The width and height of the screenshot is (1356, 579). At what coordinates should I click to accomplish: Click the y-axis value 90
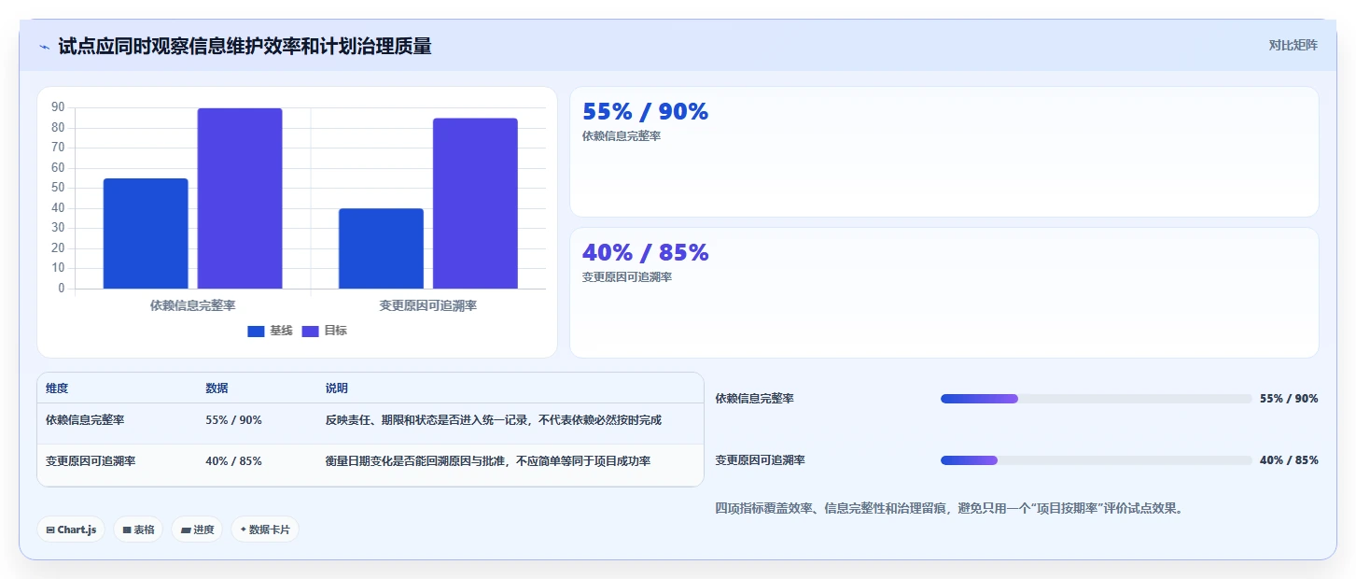58,107
